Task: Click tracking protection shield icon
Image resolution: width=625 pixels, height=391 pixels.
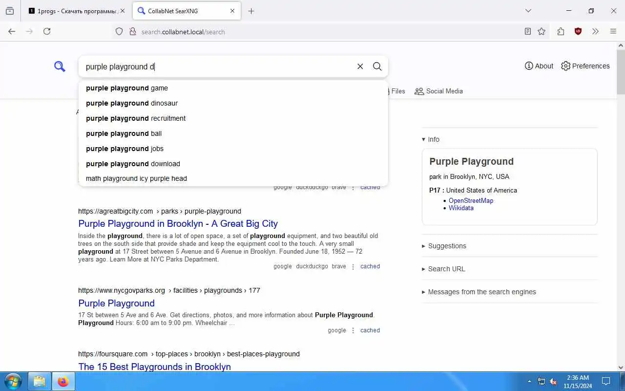Action: click(119, 31)
